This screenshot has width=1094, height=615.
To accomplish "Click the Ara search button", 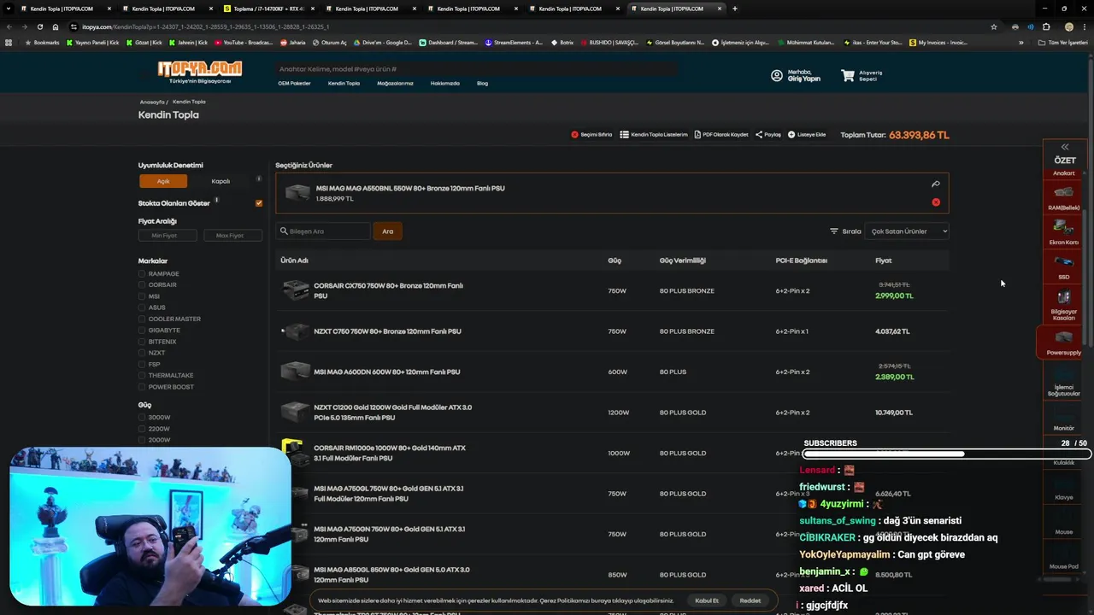I will point(387,231).
